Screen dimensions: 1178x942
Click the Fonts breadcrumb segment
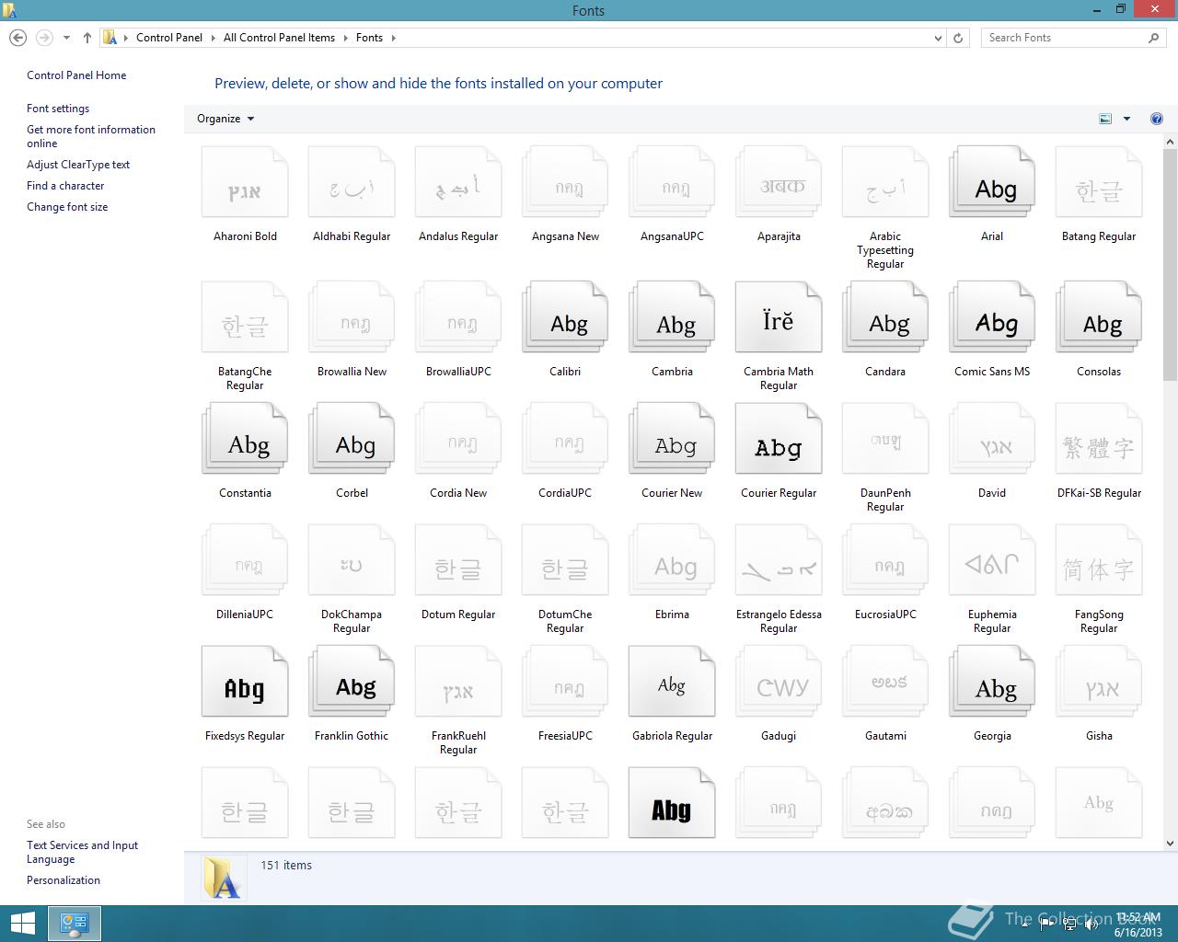369,38
